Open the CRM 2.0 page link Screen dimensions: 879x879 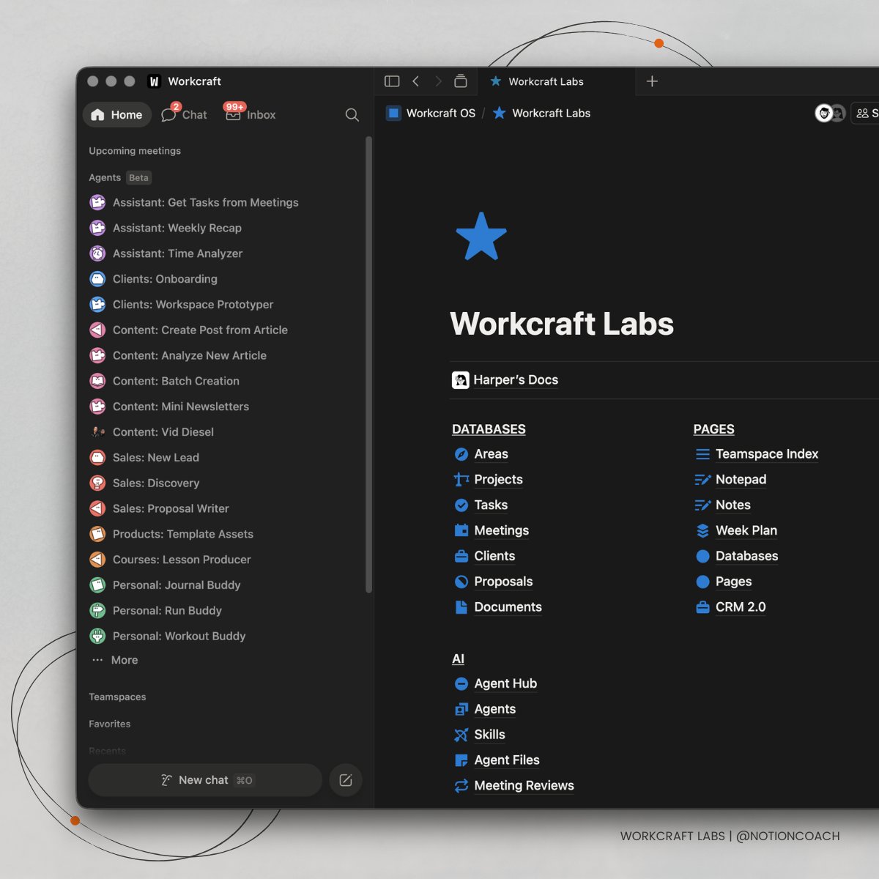[x=741, y=607]
